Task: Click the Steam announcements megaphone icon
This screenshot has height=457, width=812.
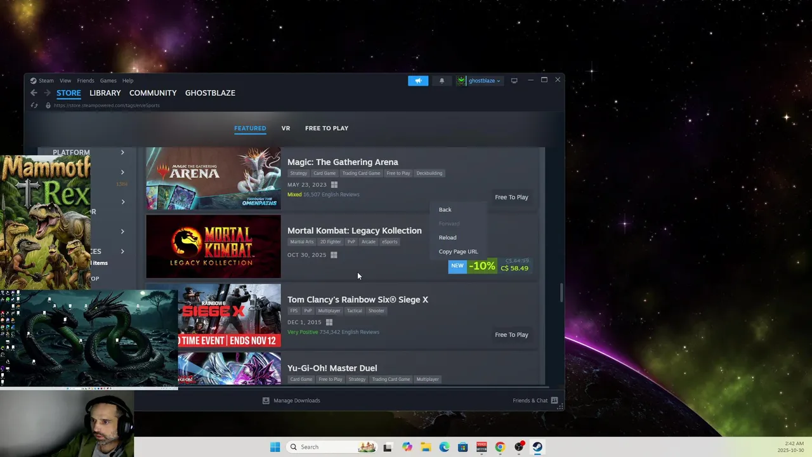Action: click(418, 81)
